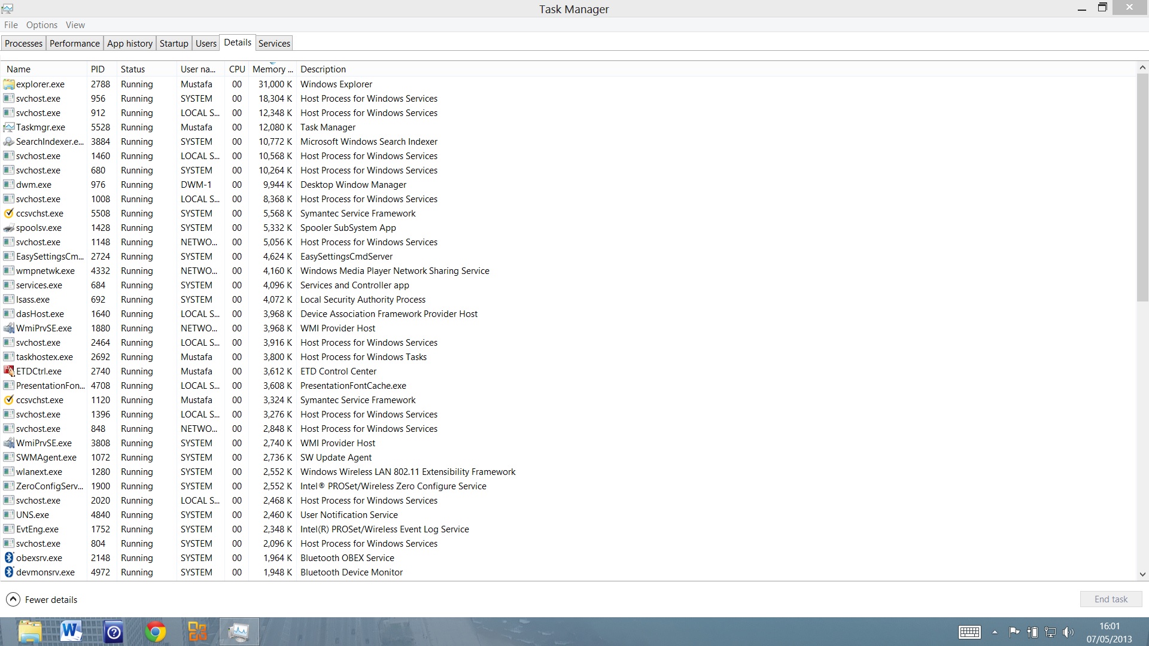This screenshot has width=1149, height=646.
Task: Open the volume speaker tray icon
Action: pos(1068,632)
